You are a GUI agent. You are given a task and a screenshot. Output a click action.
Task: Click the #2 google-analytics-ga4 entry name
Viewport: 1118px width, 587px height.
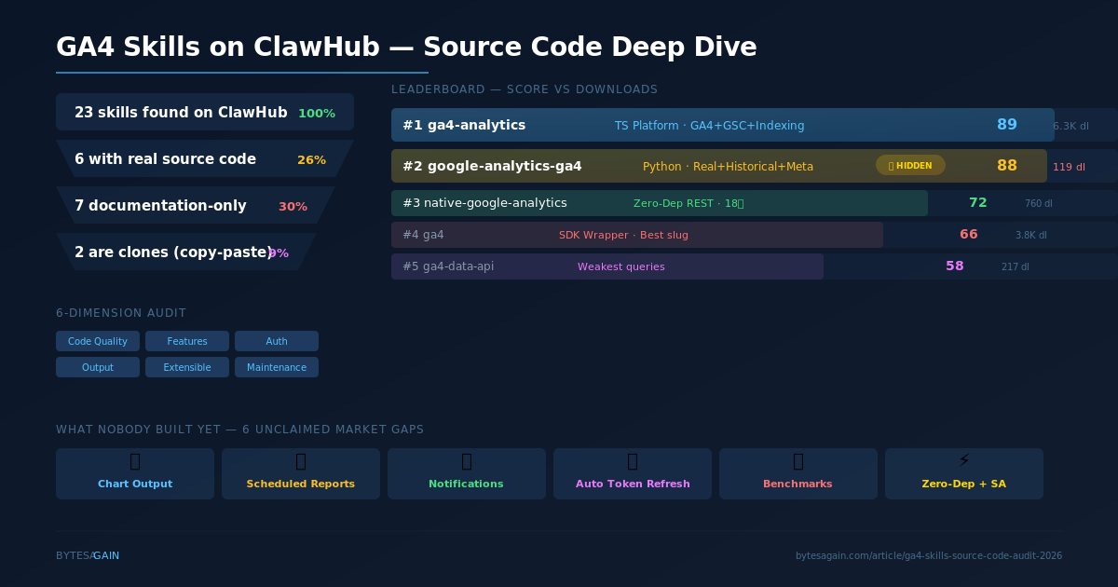(492, 166)
